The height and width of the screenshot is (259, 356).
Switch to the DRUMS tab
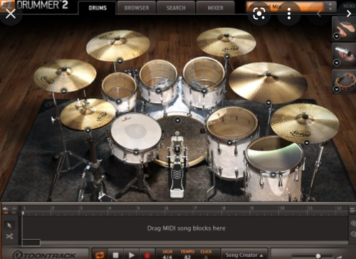(x=98, y=8)
